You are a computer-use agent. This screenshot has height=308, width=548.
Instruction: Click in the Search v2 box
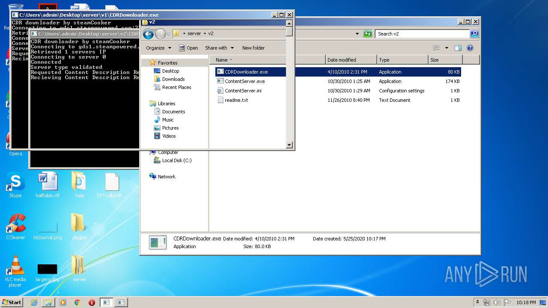coord(422,34)
